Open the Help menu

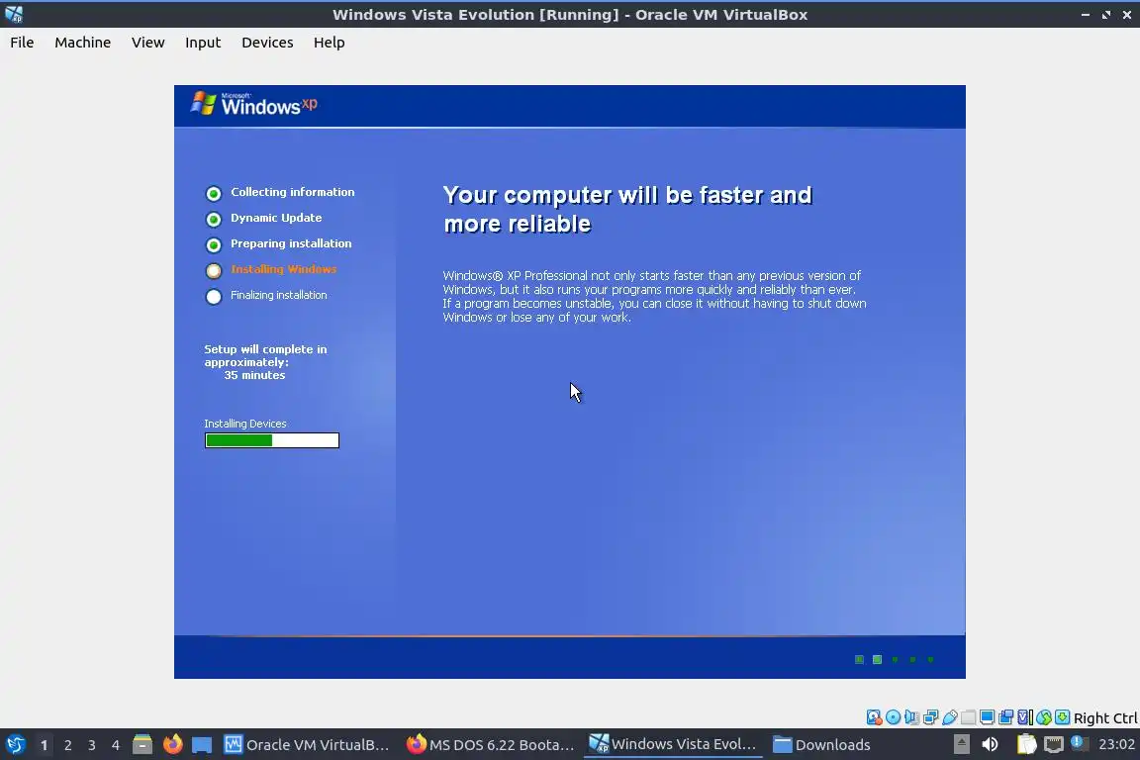[329, 43]
